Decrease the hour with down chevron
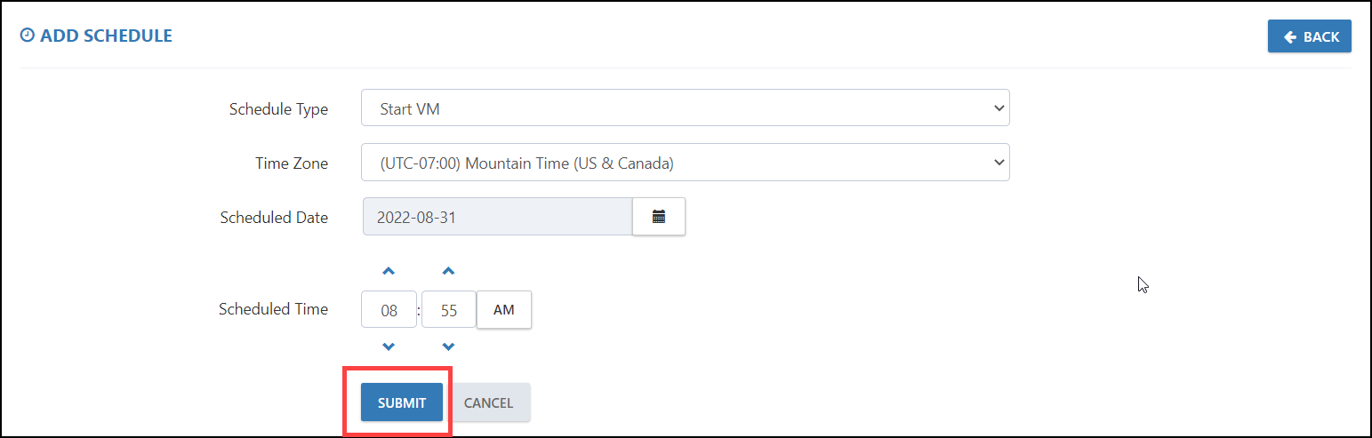 (x=389, y=346)
